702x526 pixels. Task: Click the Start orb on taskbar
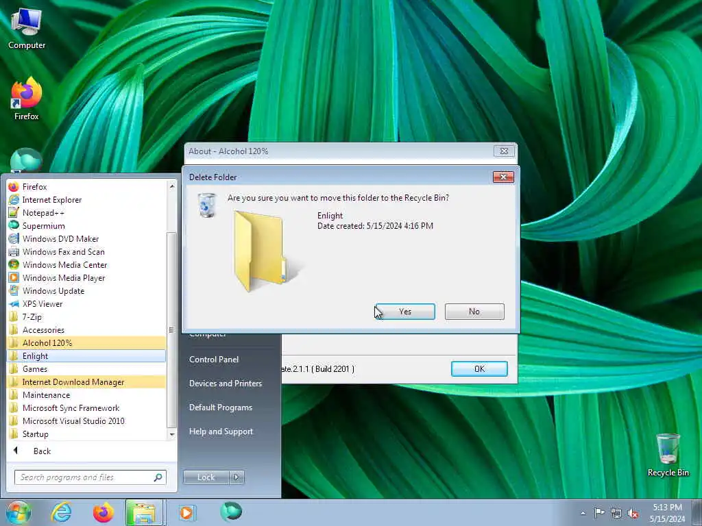coord(17,512)
